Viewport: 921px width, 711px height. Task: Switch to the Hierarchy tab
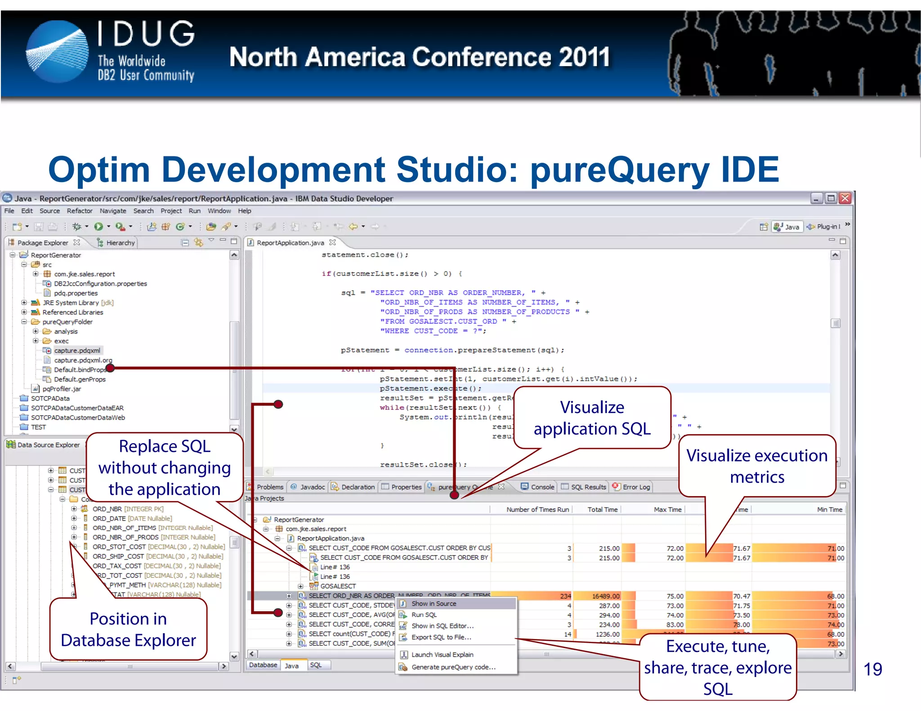pyautogui.click(x=116, y=243)
